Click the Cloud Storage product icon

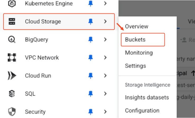click(12, 21)
